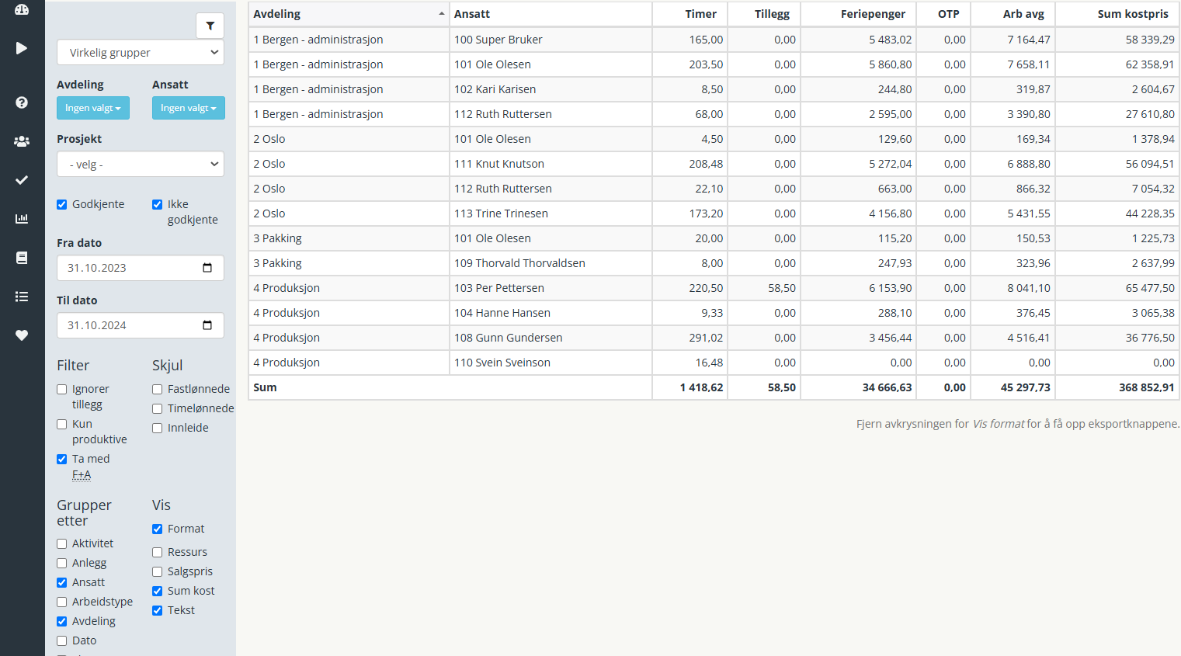Click the Til dato input field
The height and width of the screenshot is (656, 1181).
tap(141, 325)
